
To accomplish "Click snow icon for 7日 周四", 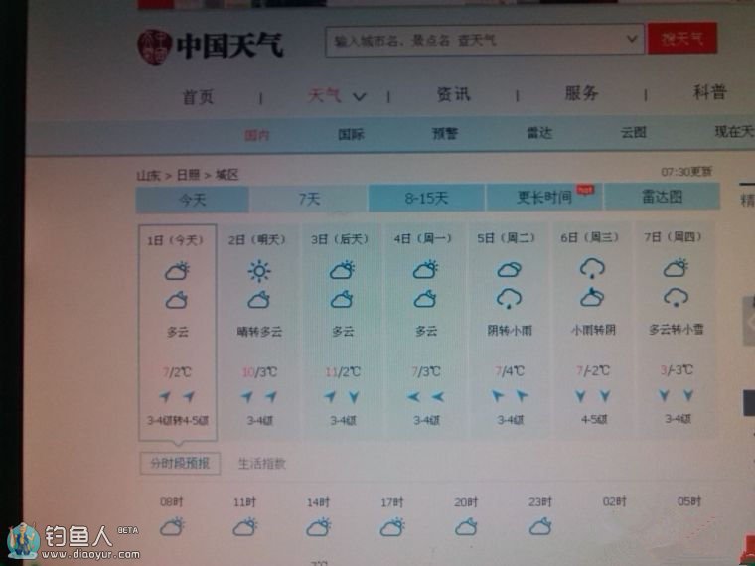I will tap(677, 297).
